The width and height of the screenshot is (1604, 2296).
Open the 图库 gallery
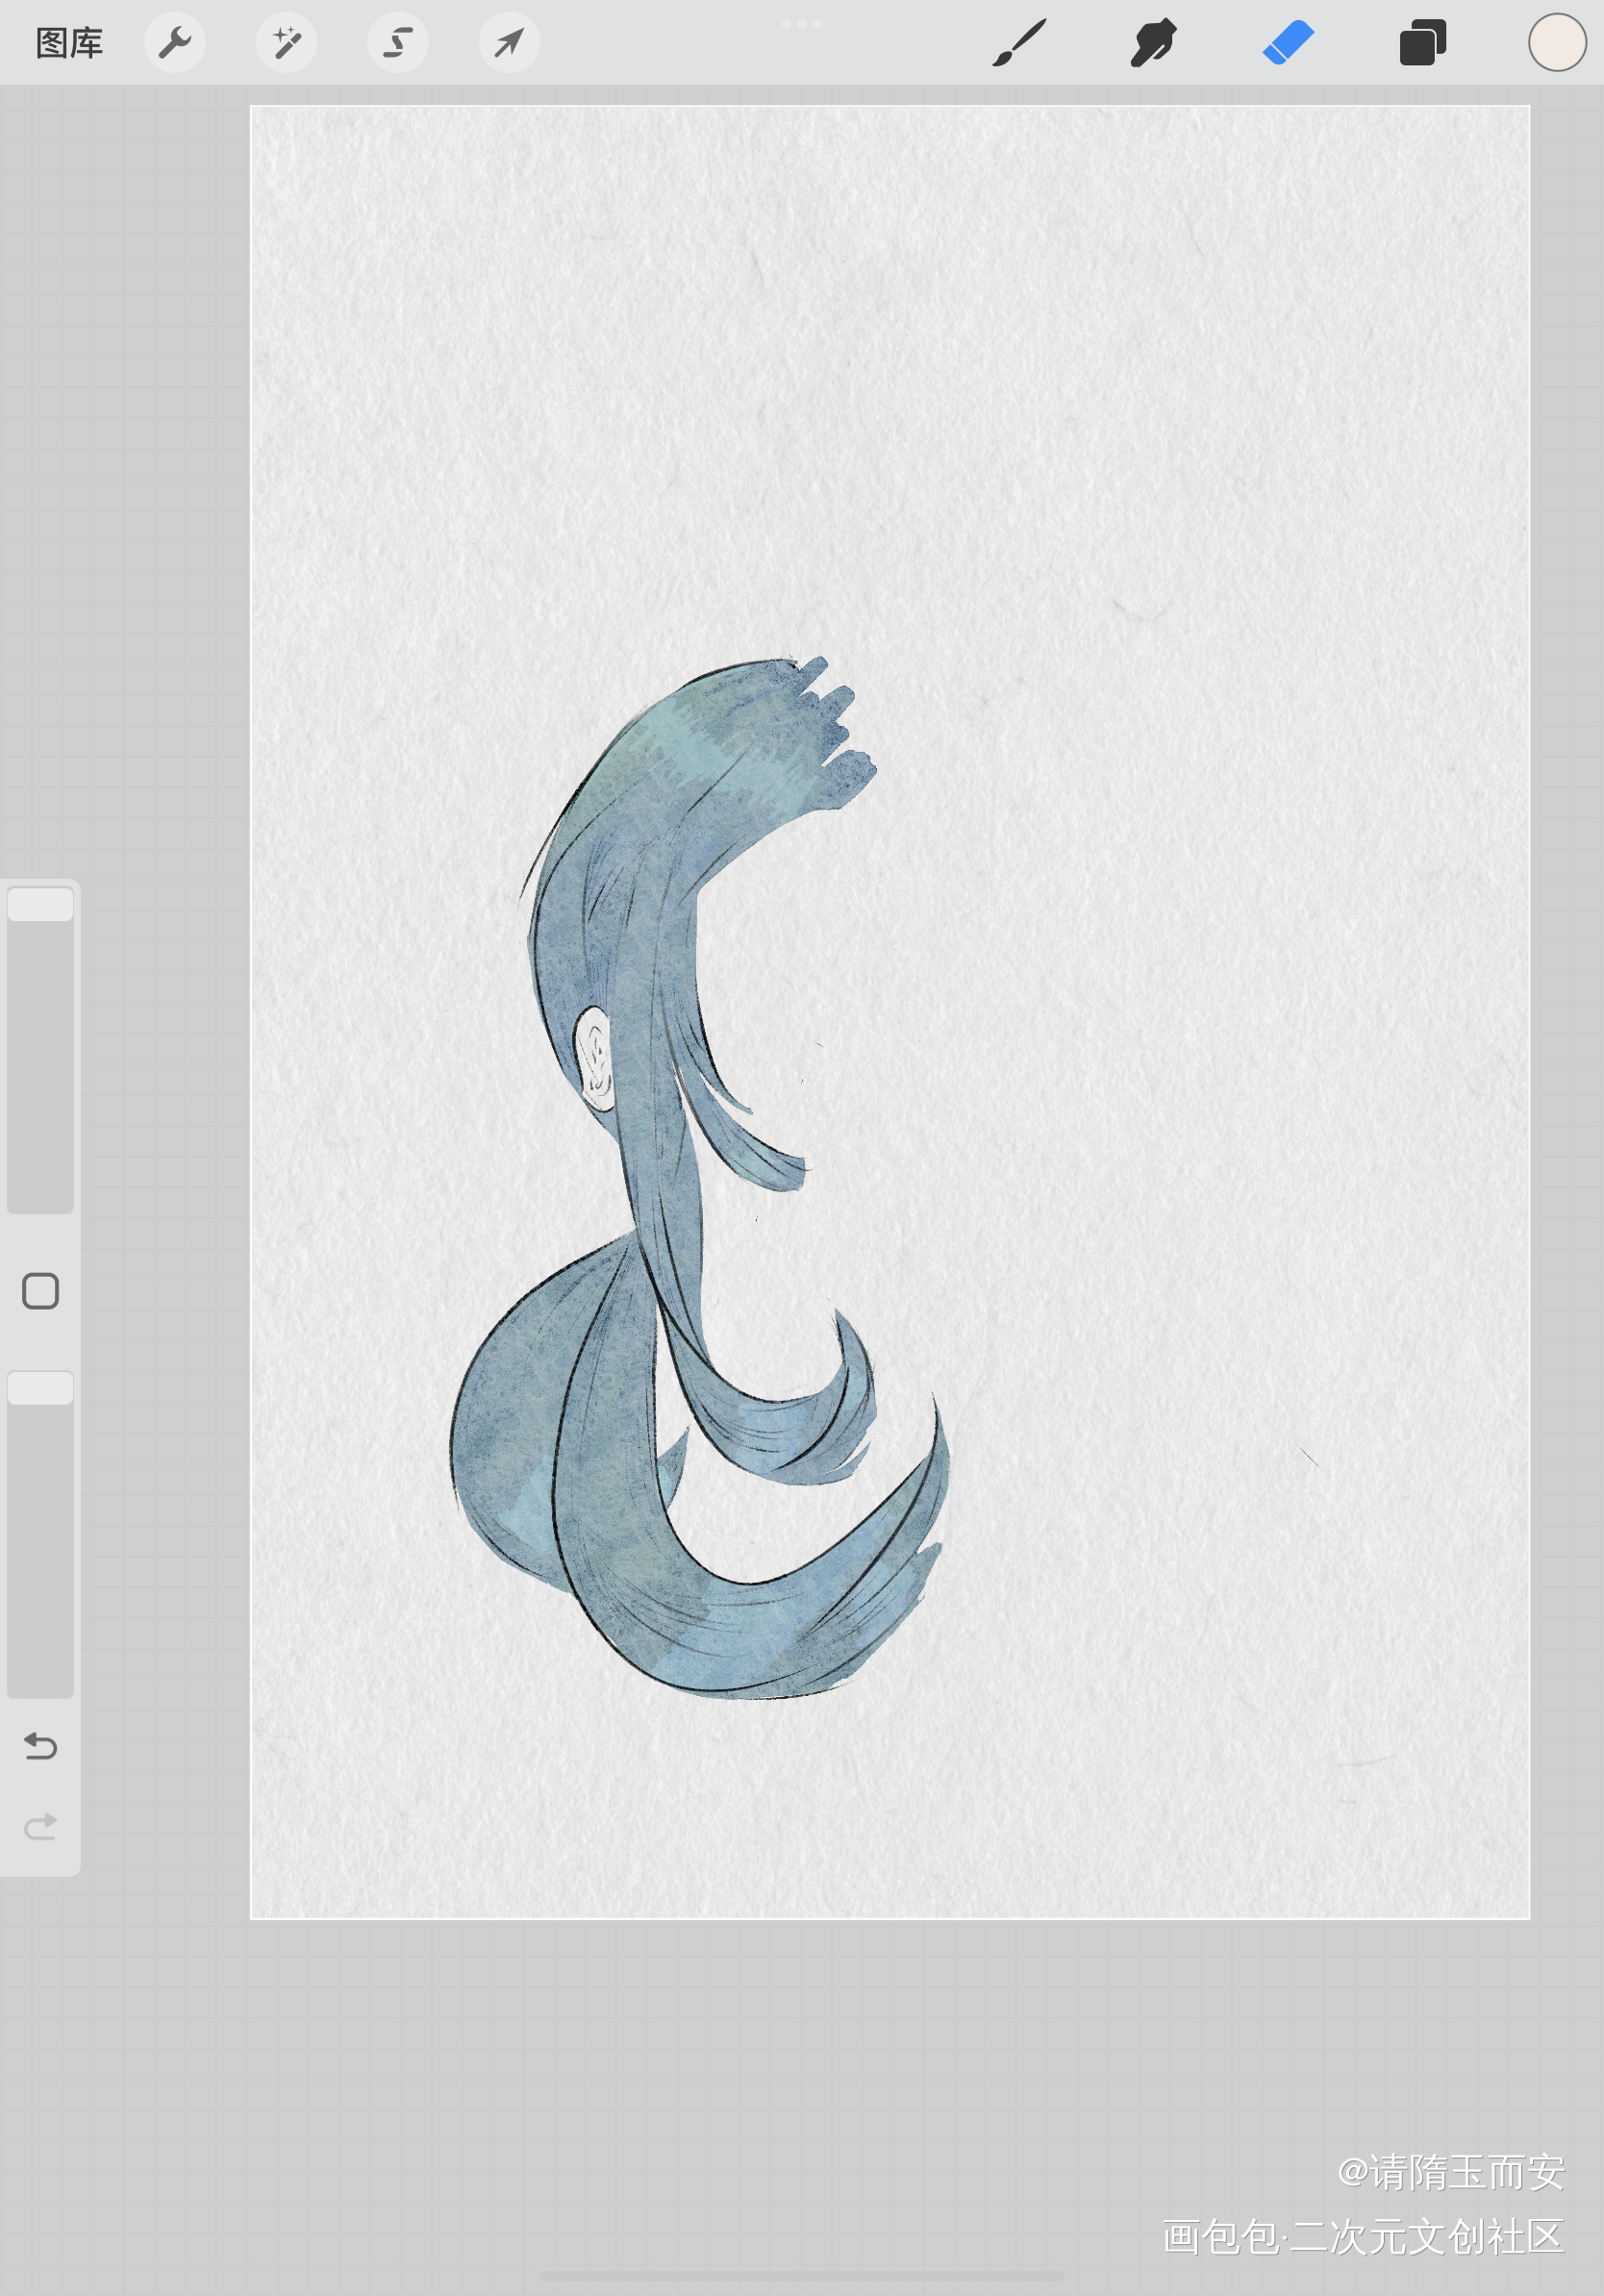pos(69,43)
